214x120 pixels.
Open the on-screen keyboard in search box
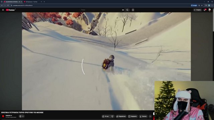click(x=123, y=10)
